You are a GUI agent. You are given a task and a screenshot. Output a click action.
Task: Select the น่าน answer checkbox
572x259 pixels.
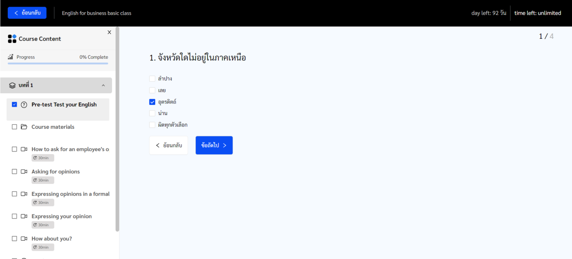(152, 113)
